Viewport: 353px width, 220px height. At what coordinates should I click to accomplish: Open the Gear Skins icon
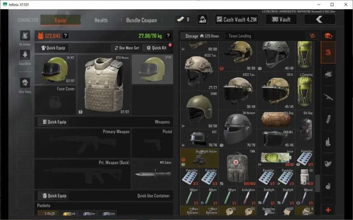pos(25,83)
